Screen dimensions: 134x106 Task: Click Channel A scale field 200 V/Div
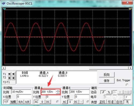(48, 92)
